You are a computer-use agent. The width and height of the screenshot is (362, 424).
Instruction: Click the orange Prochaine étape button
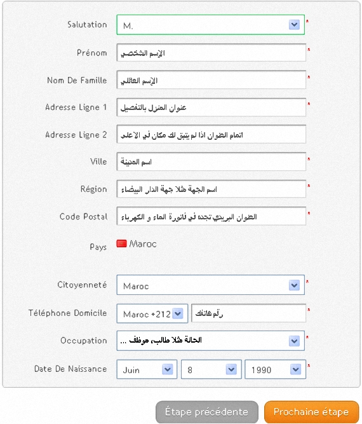coord(311,412)
